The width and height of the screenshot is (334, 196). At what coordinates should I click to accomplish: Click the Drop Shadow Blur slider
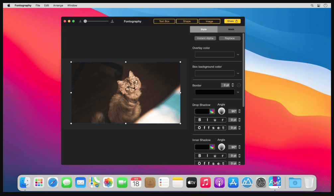(x=210, y=120)
